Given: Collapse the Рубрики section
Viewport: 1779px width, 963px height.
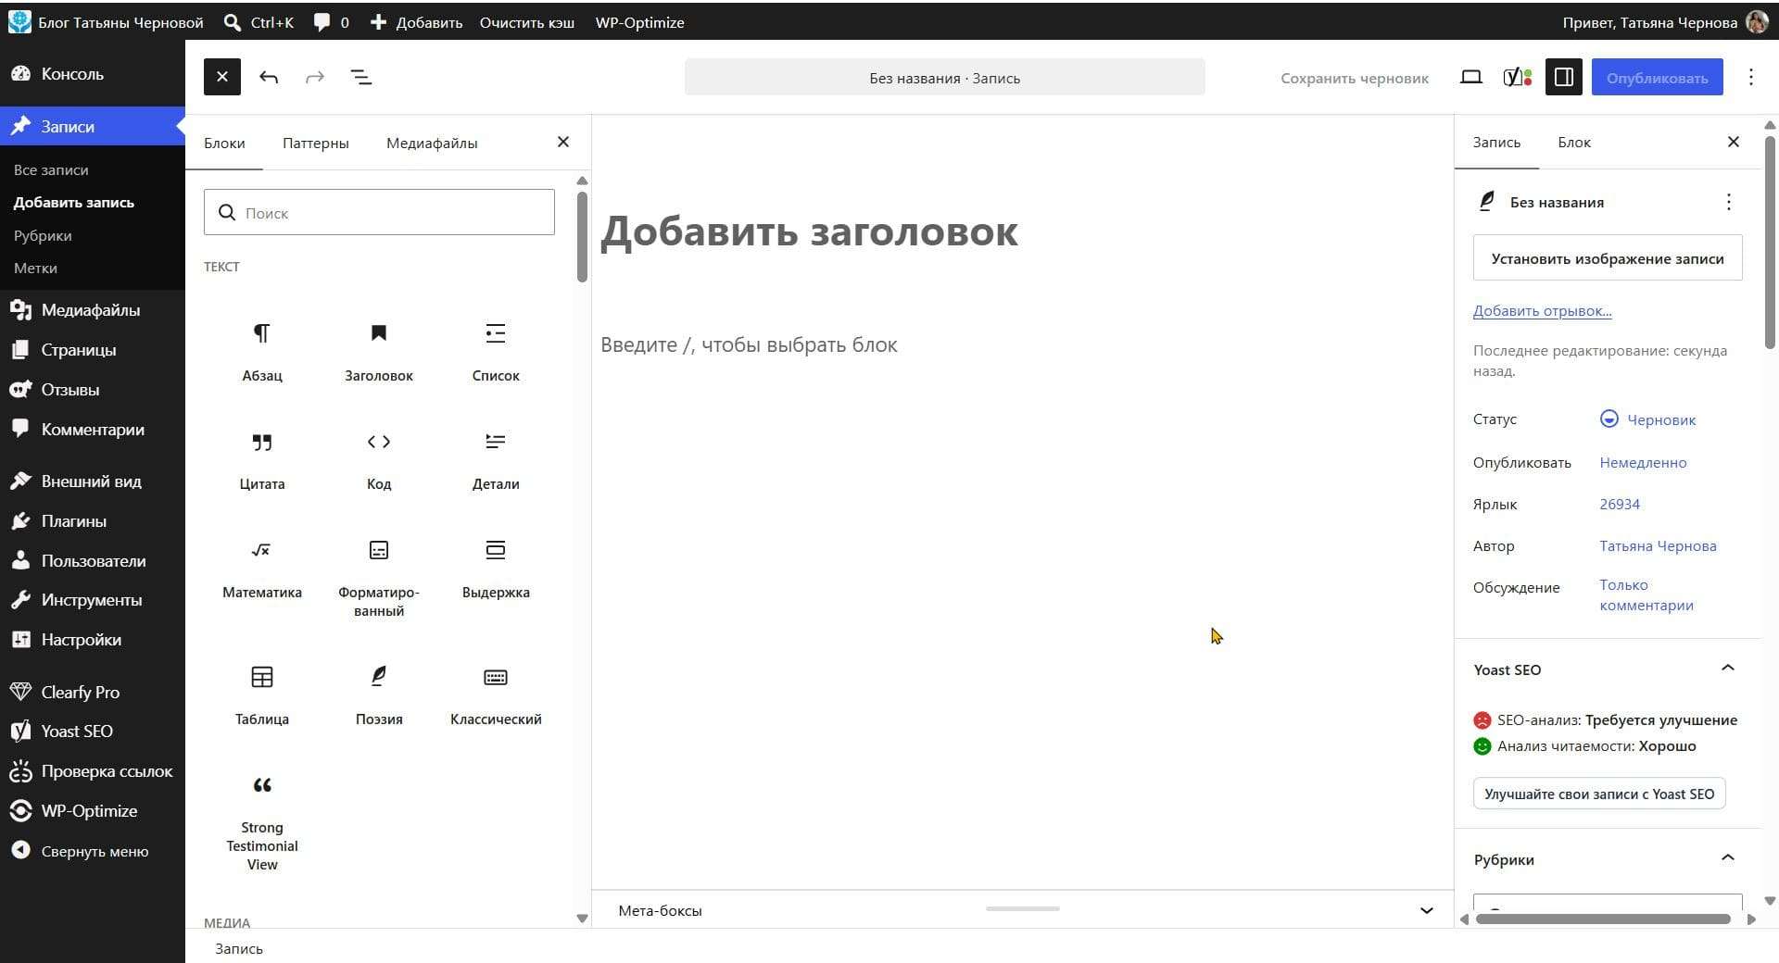Looking at the screenshot, I should (1728, 858).
